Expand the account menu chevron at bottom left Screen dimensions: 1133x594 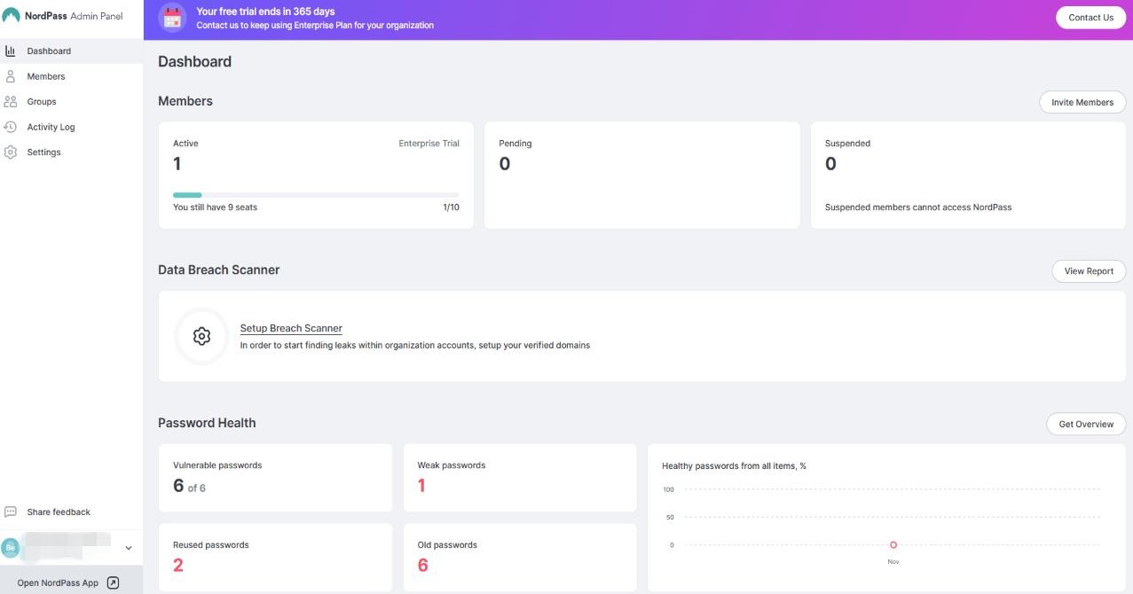point(128,548)
